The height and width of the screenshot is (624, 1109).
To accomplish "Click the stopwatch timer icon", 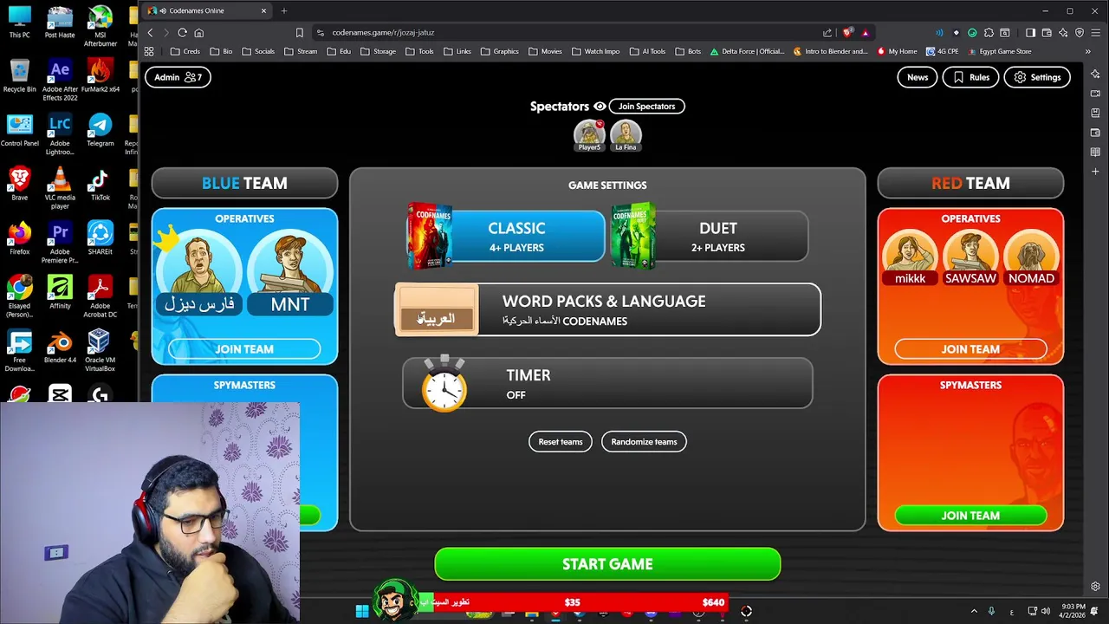I will (x=444, y=384).
